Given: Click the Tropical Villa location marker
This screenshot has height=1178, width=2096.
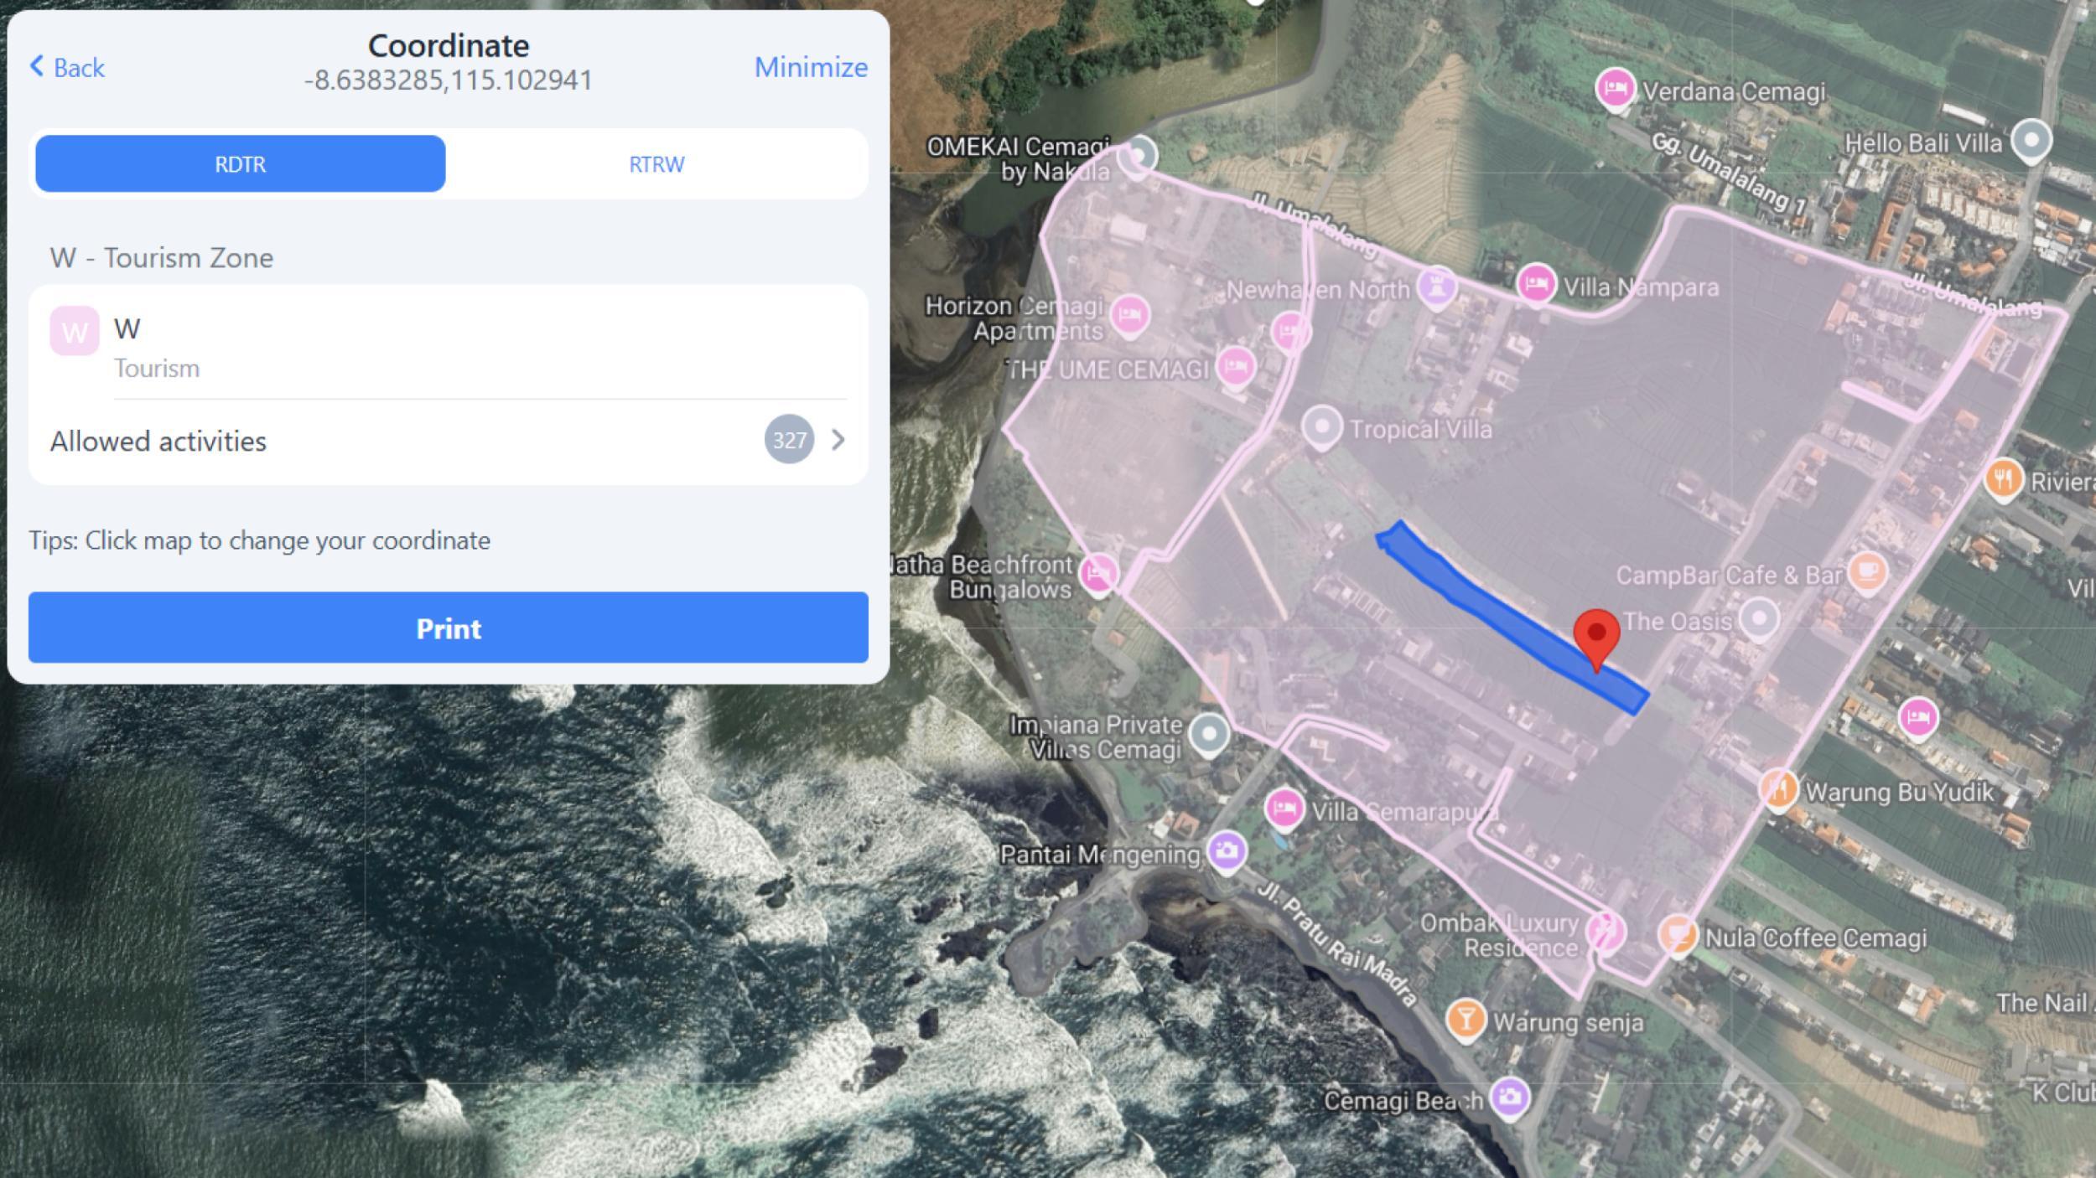Looking at the screenshot, I should point(1321,426).
